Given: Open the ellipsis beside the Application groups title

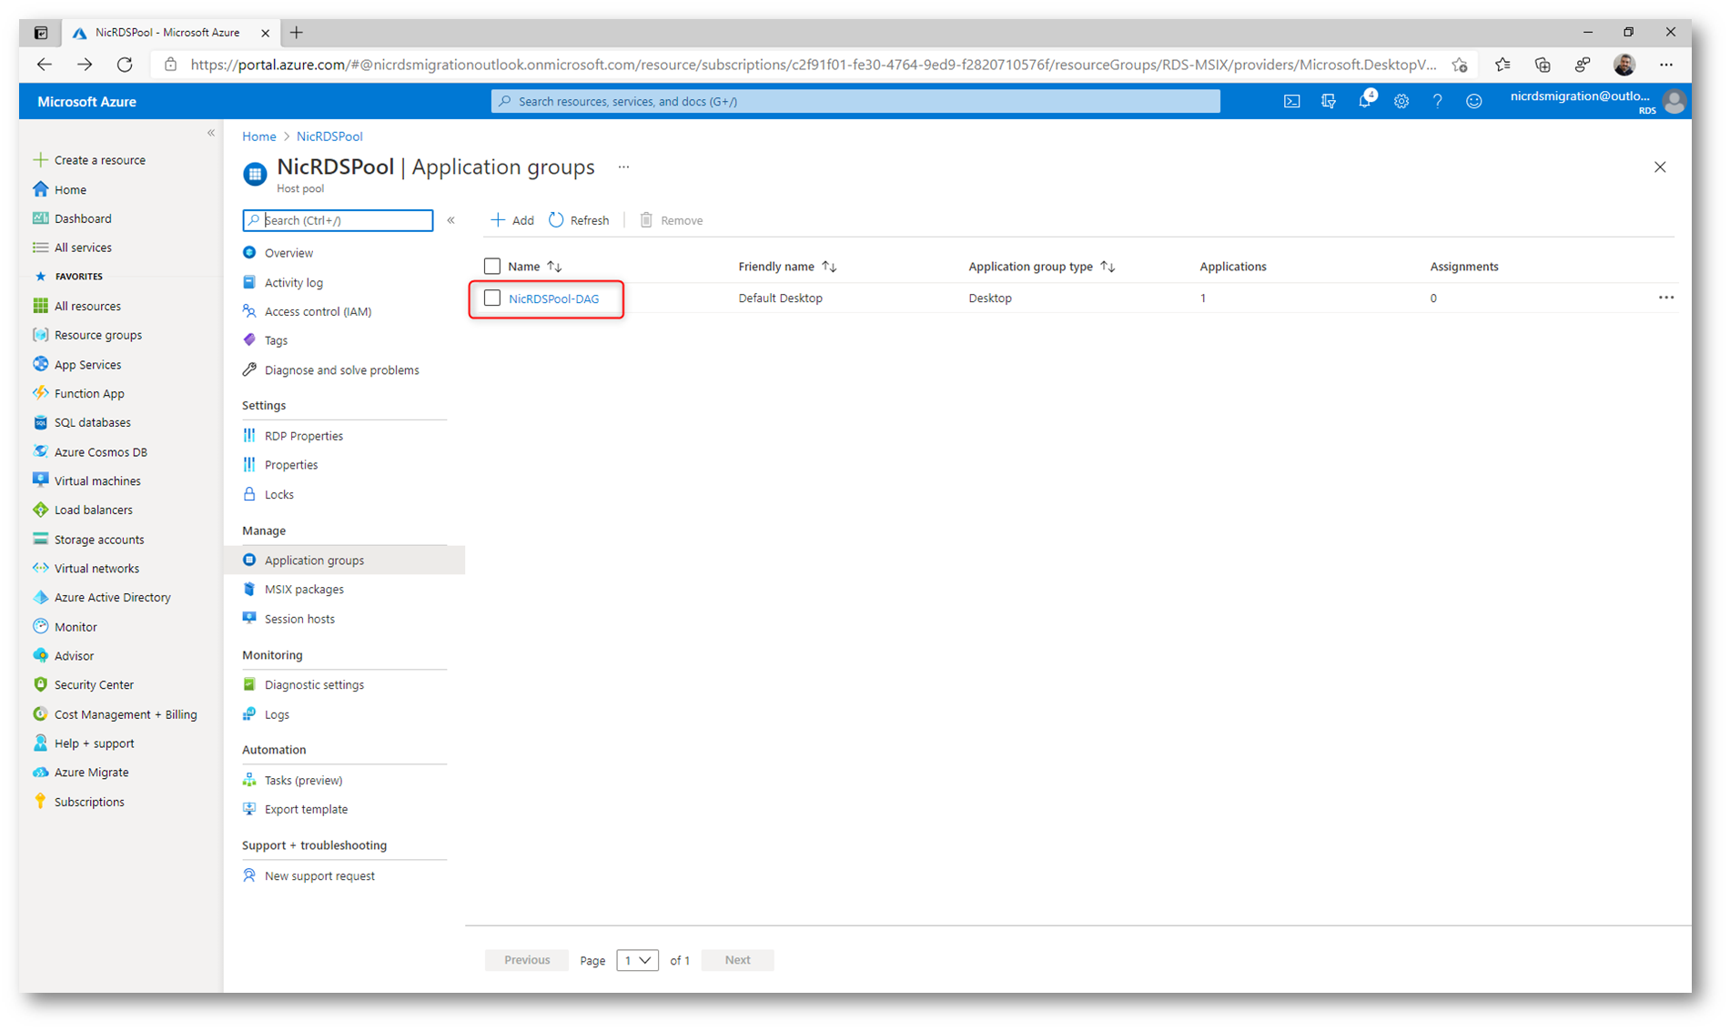Looking at the screenshot, I should 623,167.
